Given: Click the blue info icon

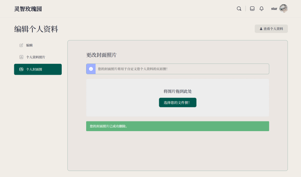Looking at the screenshot, I should (91, 69).
